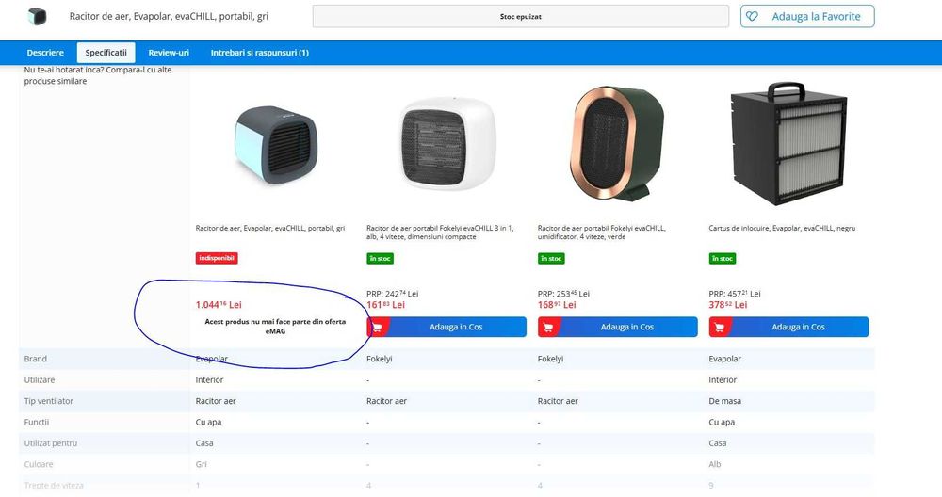942x497 pixels.
Task: Click cart icon for Fokelyi 168 Lei product
Action: coord(548,328)
